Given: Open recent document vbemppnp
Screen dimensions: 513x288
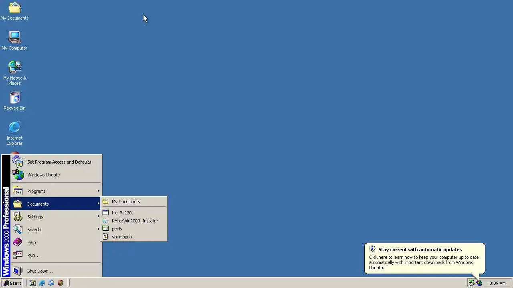Looking at the screenshot, I should tap(134, 237).
